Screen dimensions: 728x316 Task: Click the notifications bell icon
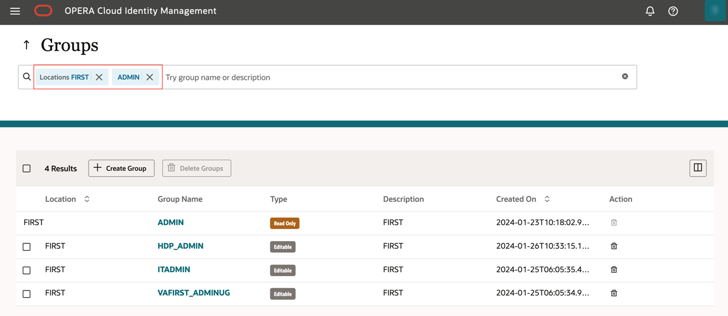point(650,11)
